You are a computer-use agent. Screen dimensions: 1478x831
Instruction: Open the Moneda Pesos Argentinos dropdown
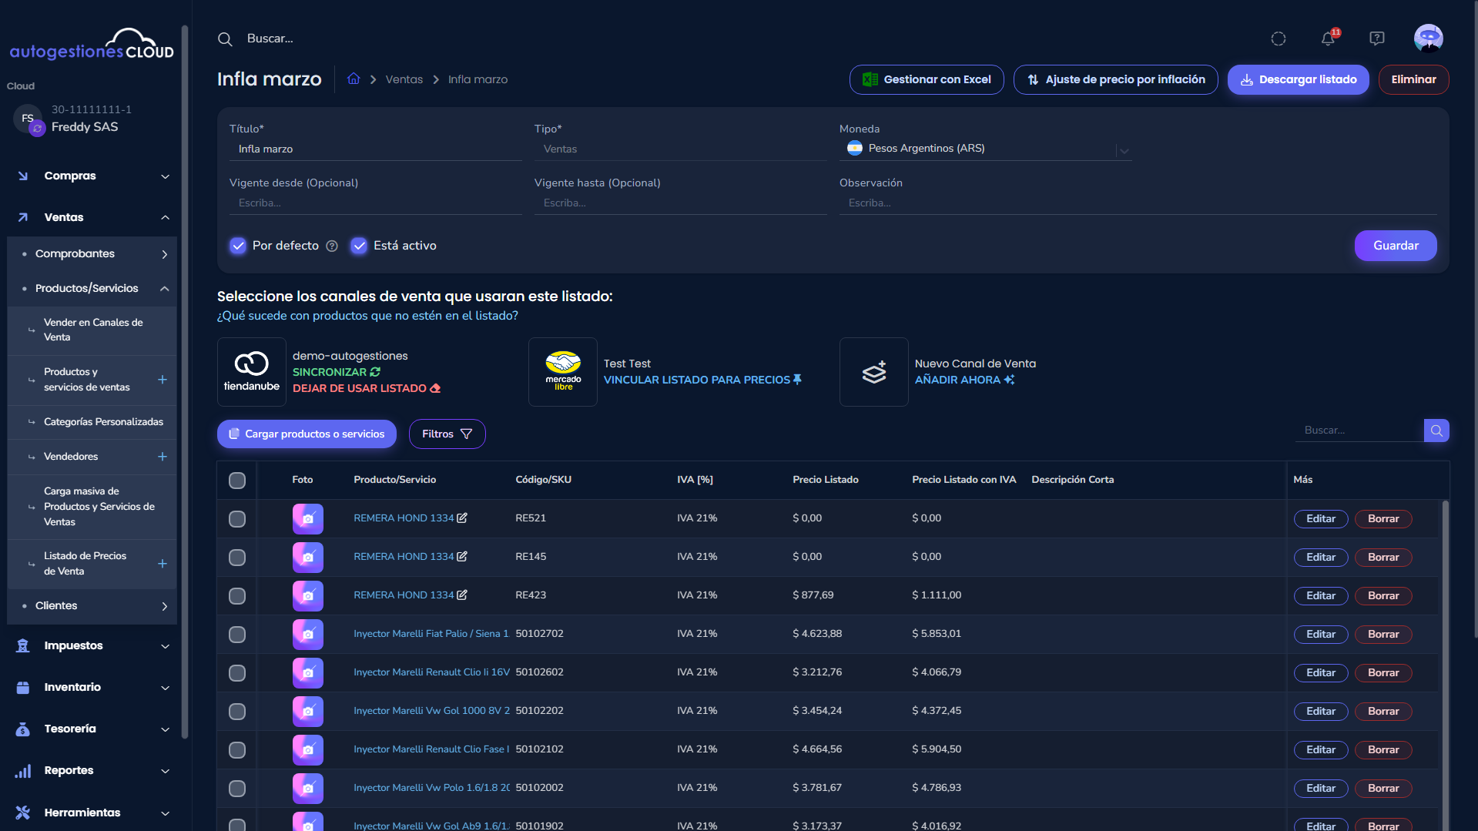point(985,149)
